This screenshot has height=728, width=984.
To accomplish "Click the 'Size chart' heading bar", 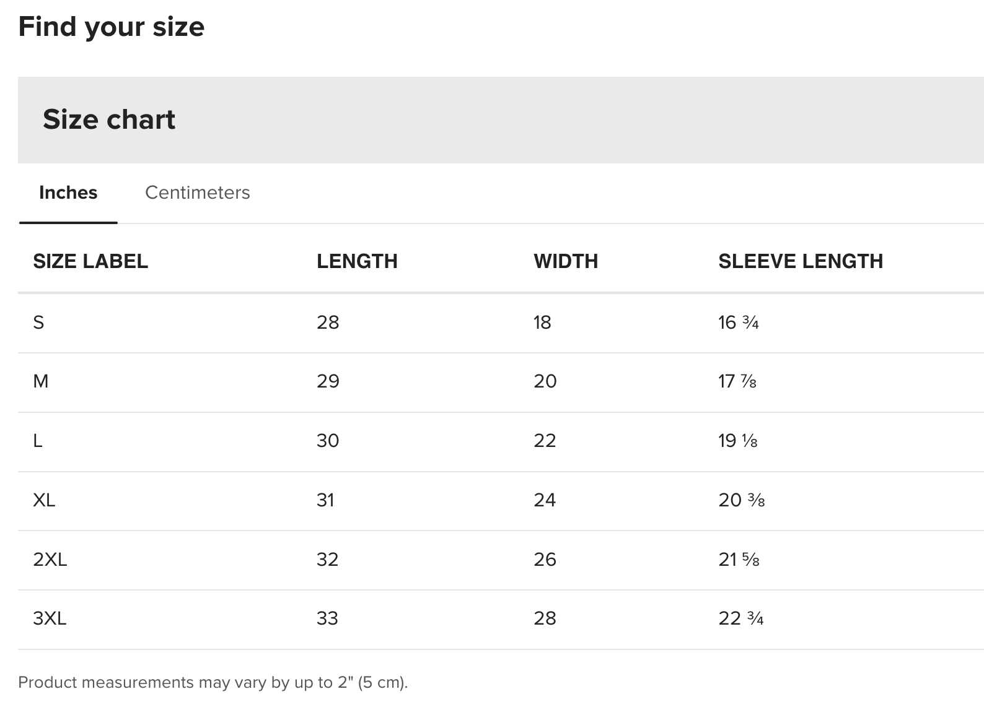I will [109, 119].
